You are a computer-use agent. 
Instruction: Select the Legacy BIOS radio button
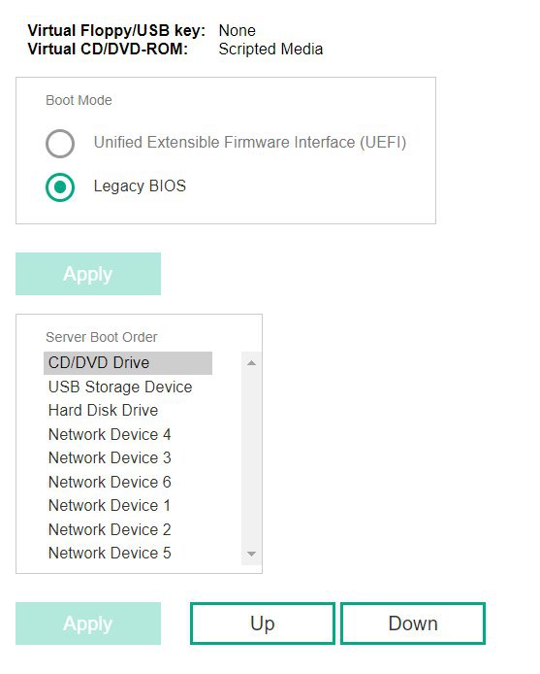tap(60, 187)
